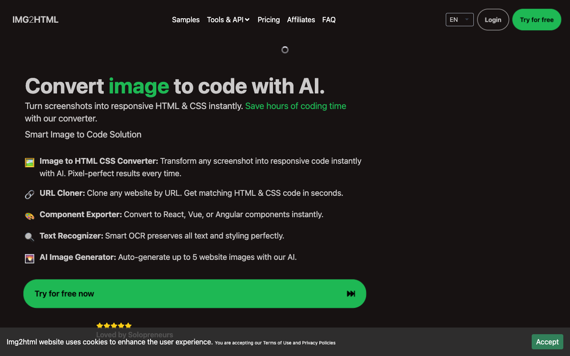
Task: Click the Text Recognizer text
Action: point(71,236)
